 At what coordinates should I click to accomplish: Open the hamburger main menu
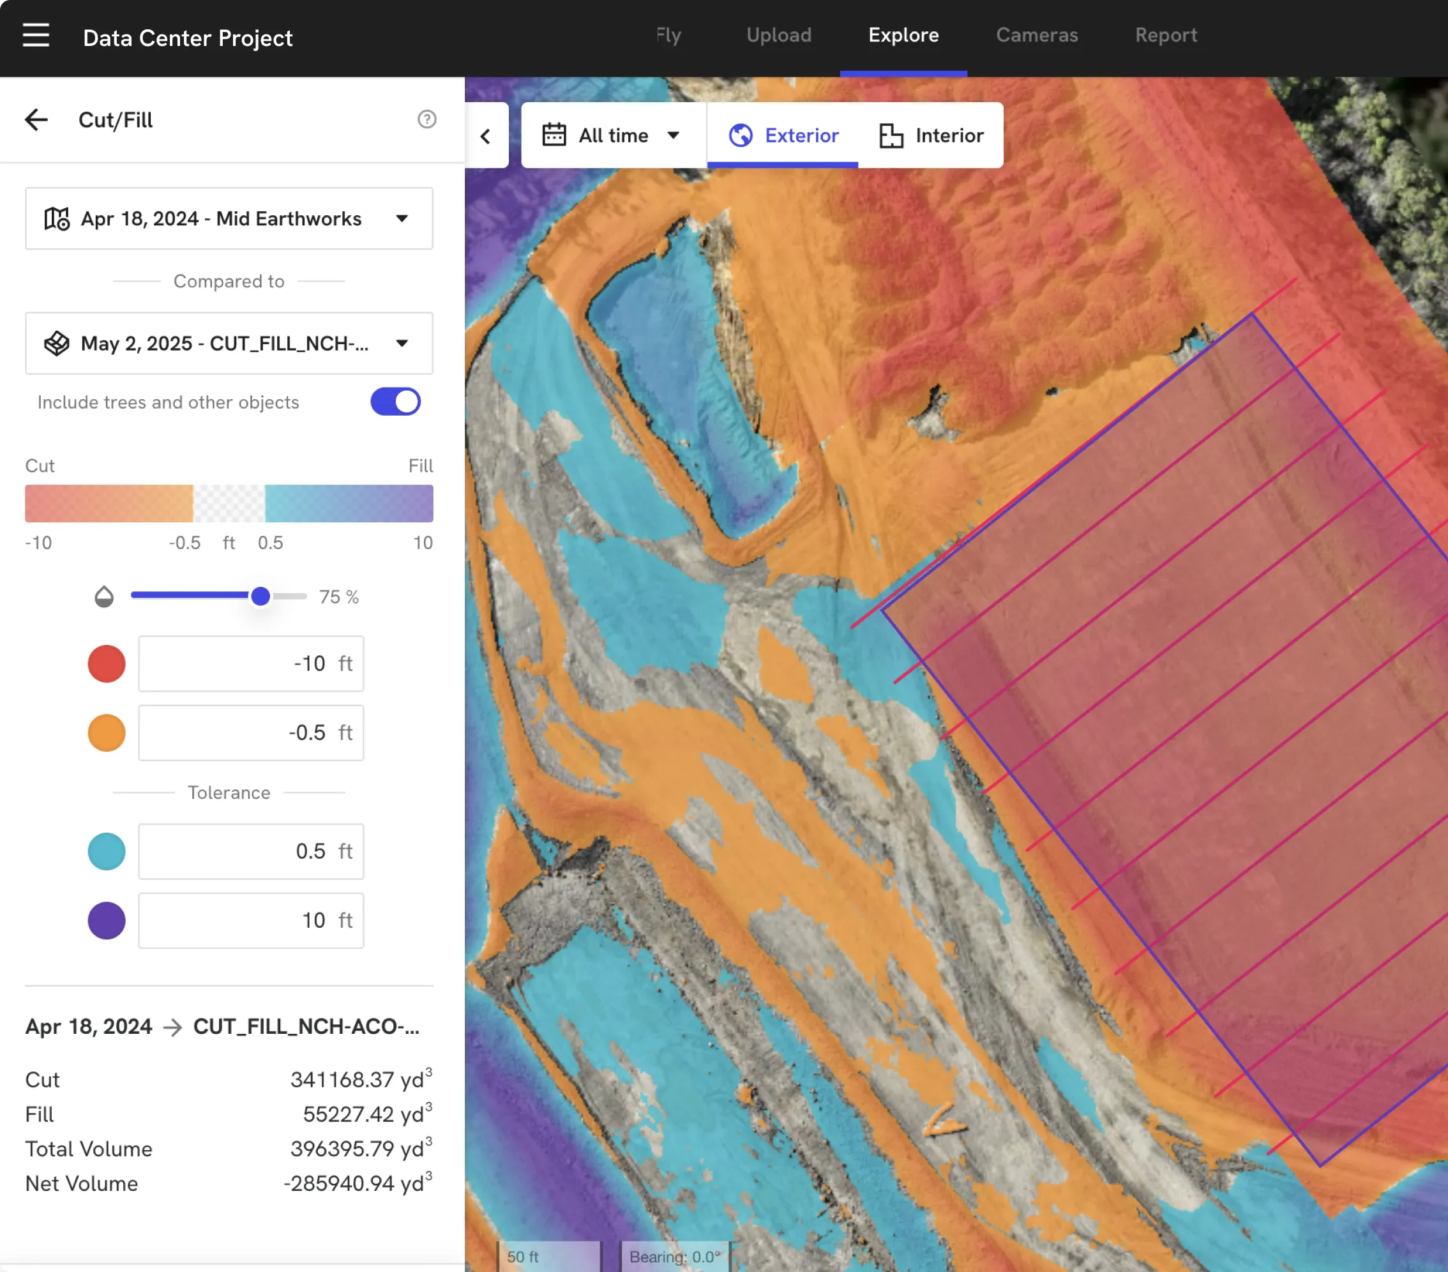click(x=35, y=35)
